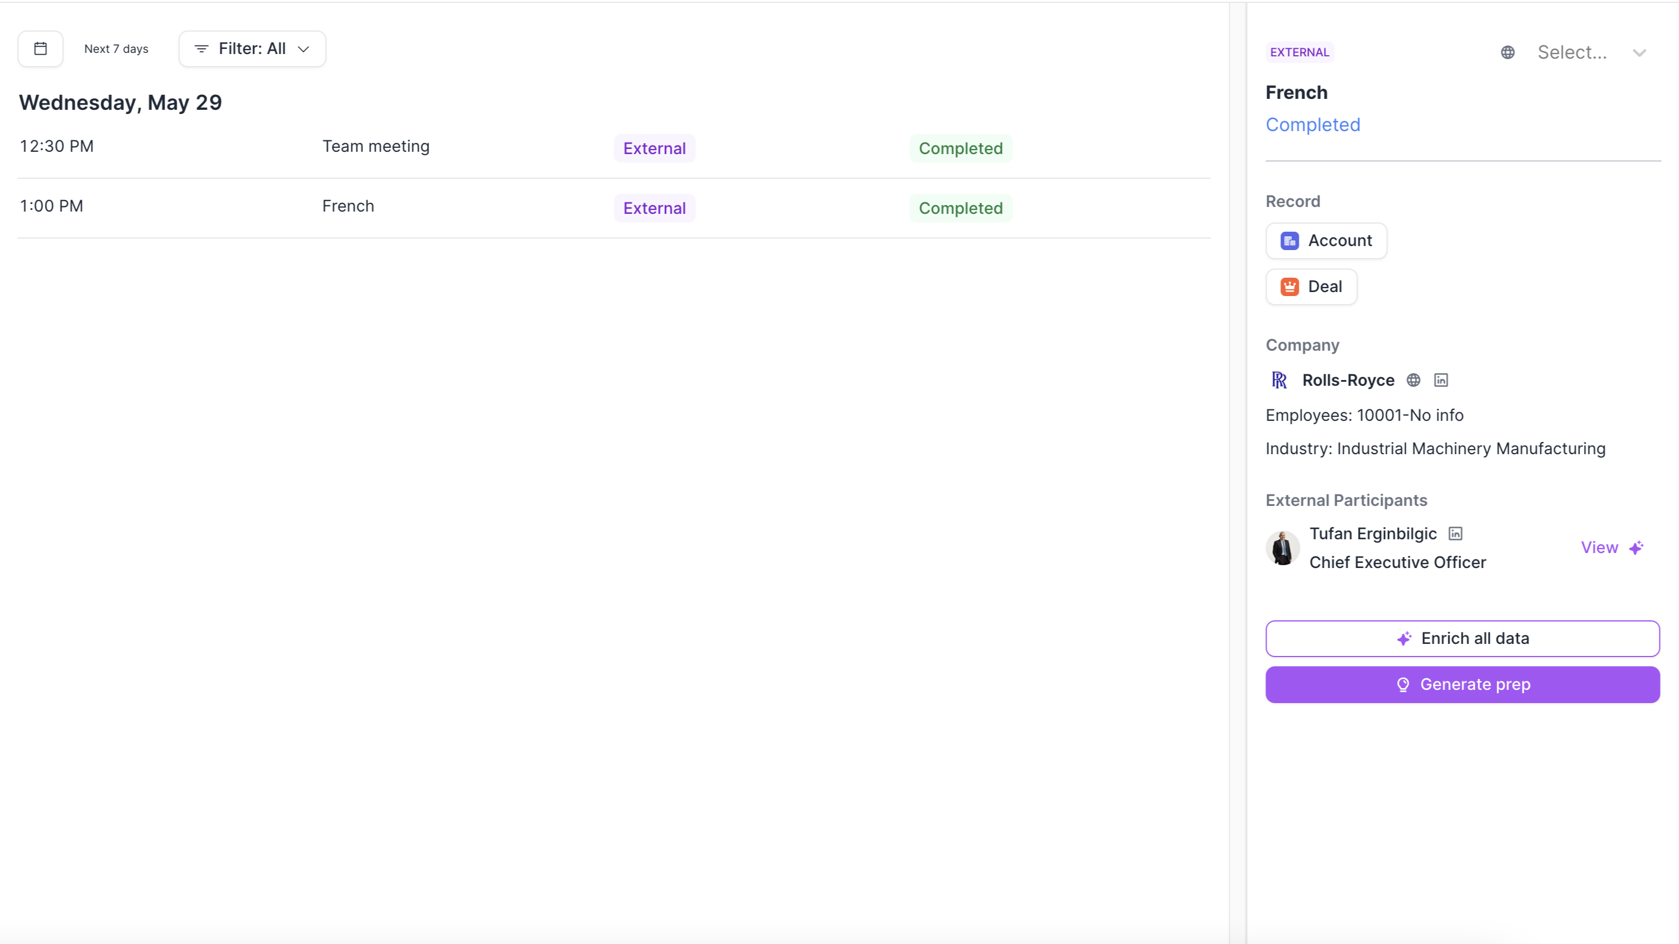Open Rolls-Royce website globe icon
1679x944 pixels.
pyautogui.click(x=1413, y=381)
